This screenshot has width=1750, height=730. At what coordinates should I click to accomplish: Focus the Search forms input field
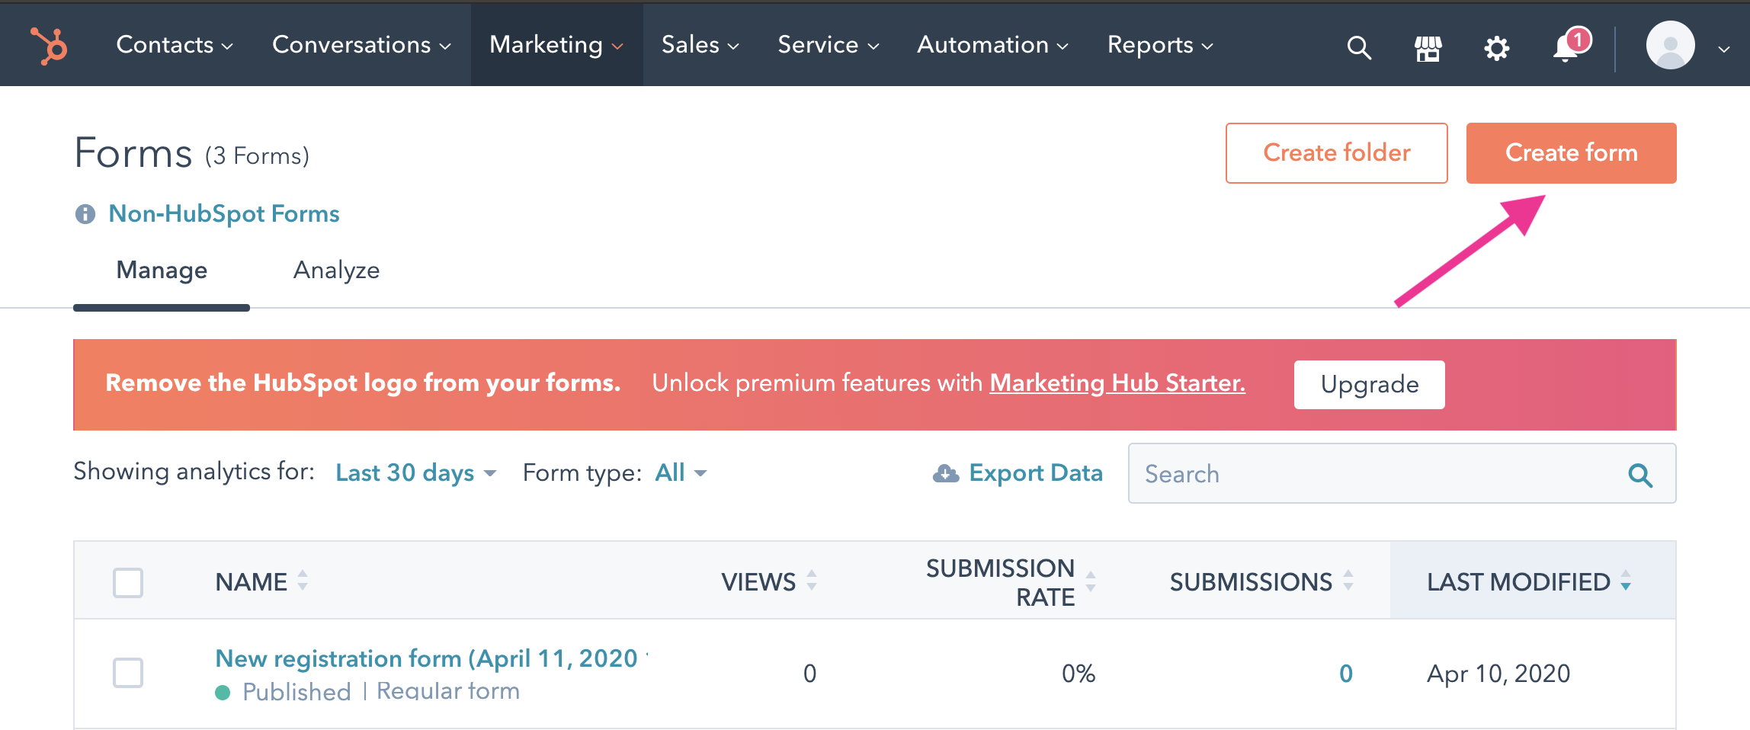click(1402, 473)
